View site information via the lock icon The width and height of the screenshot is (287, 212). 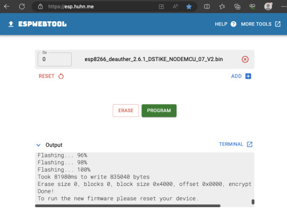(40, 7)
